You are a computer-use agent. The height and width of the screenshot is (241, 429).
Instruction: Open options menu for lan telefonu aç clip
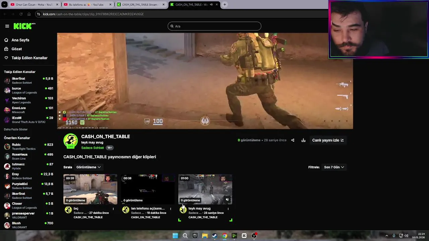[x=171, y=209]
